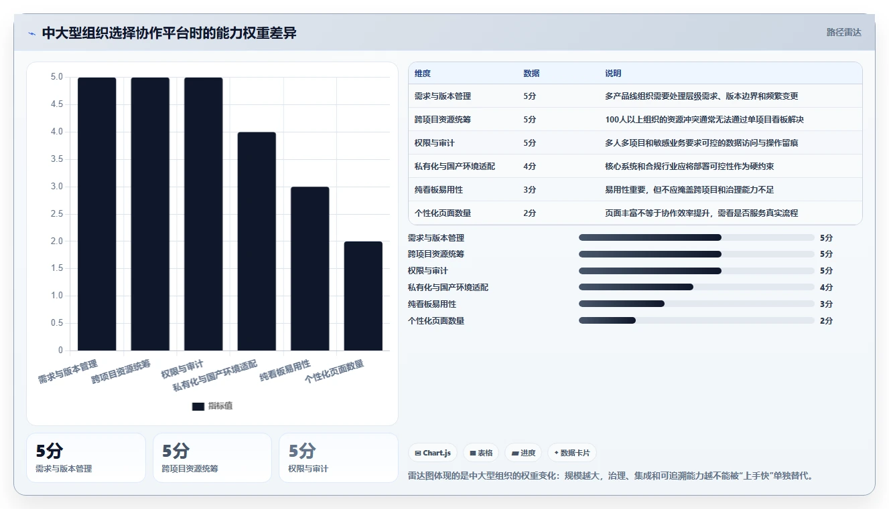Click the 数据 table column header
This screenshot has width=889, height=509.
(531, 74)
